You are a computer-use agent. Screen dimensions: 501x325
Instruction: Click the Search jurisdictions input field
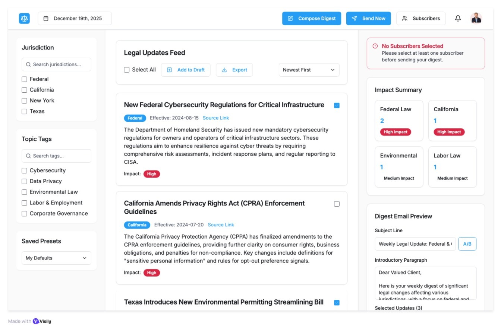point(56,64)
